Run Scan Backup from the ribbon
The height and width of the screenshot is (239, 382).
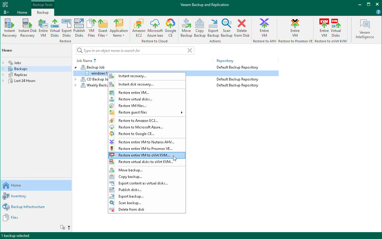pos(226,28)
